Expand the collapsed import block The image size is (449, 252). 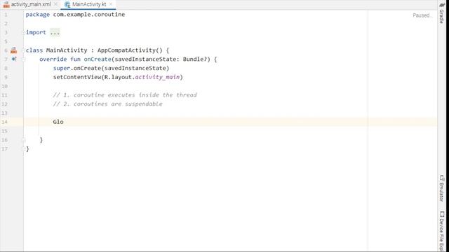pyautogui.click(x=55, y=32)
